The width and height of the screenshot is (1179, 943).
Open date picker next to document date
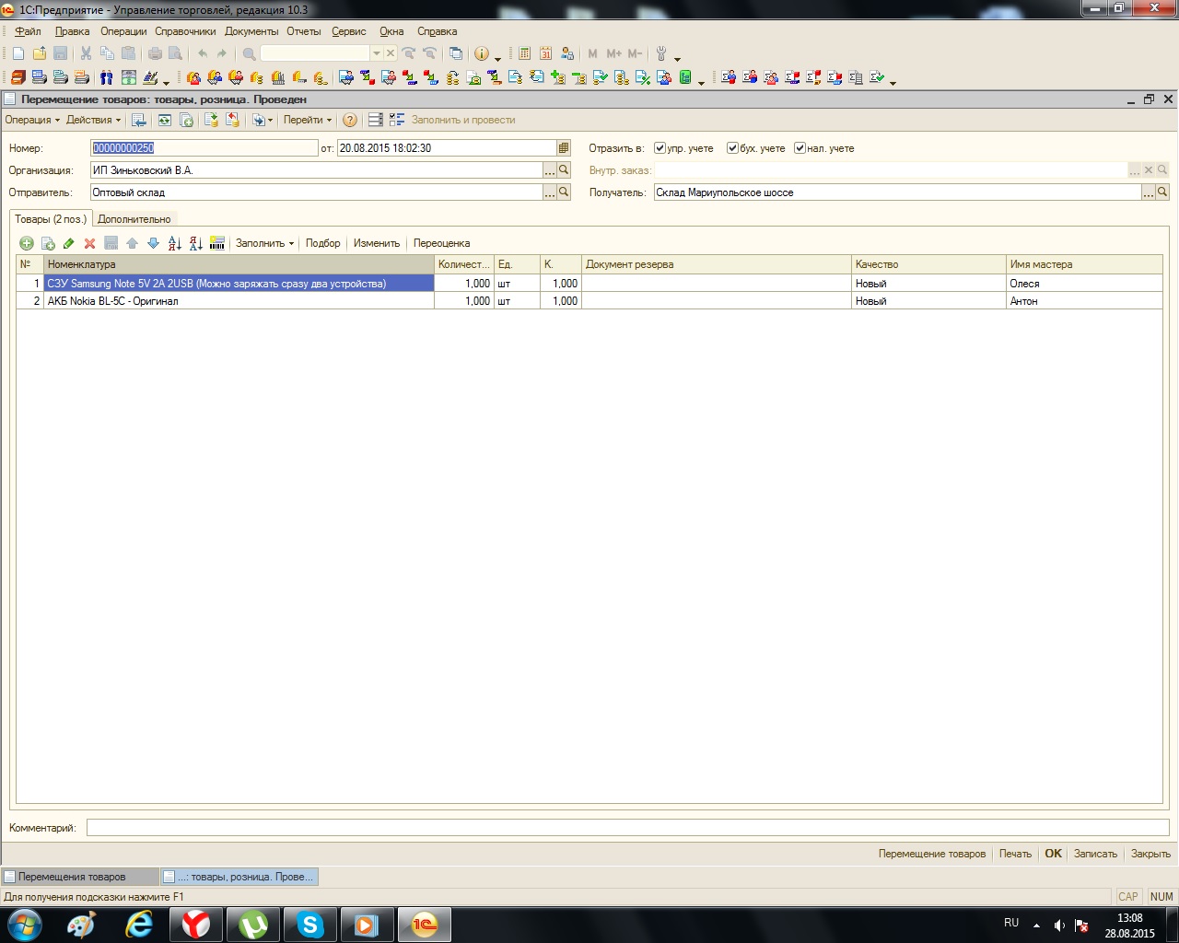point(564,148)
